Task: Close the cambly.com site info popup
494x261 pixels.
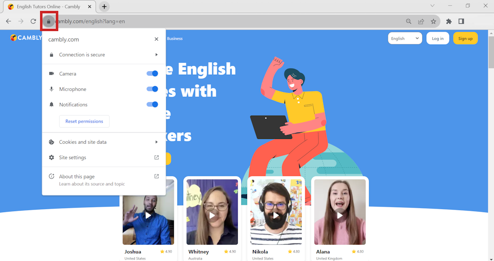Action: click(156, 39)
